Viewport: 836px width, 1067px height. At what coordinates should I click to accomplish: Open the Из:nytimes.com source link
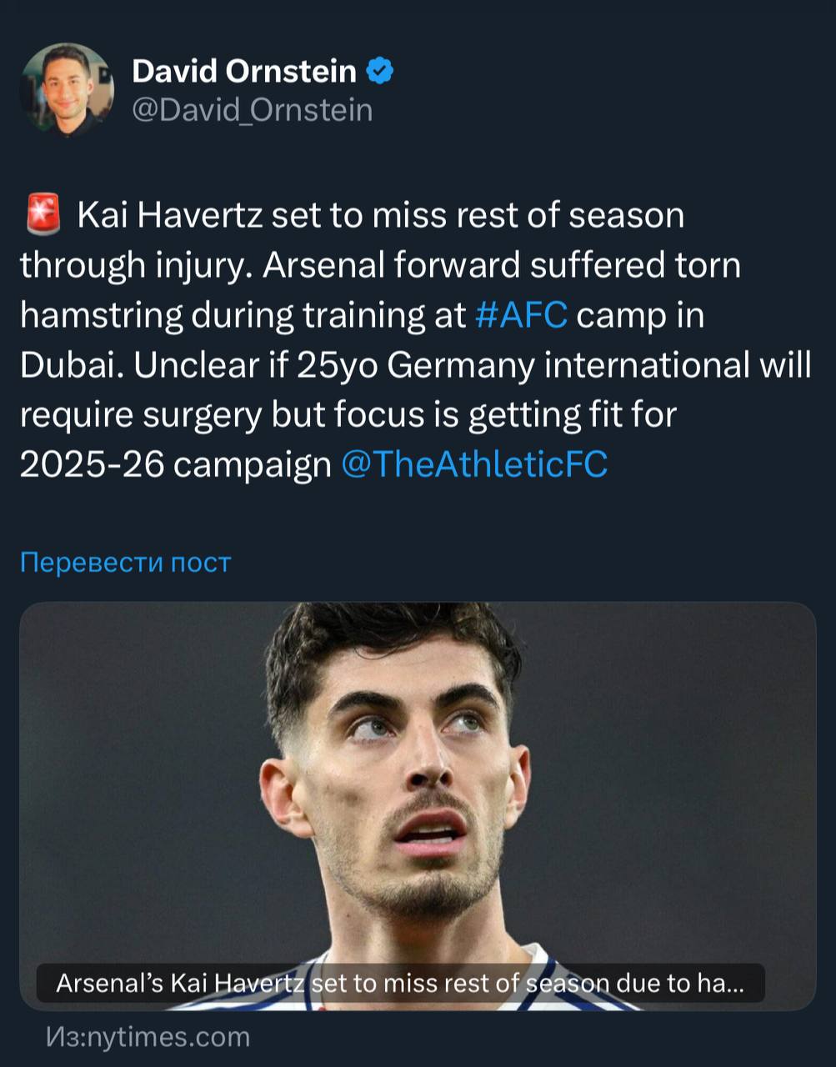(x=148, y=1036)
